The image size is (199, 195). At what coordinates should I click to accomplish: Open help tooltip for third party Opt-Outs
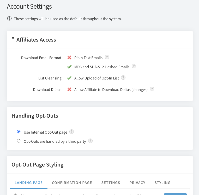pyautogui.click(x=90, y=141)
